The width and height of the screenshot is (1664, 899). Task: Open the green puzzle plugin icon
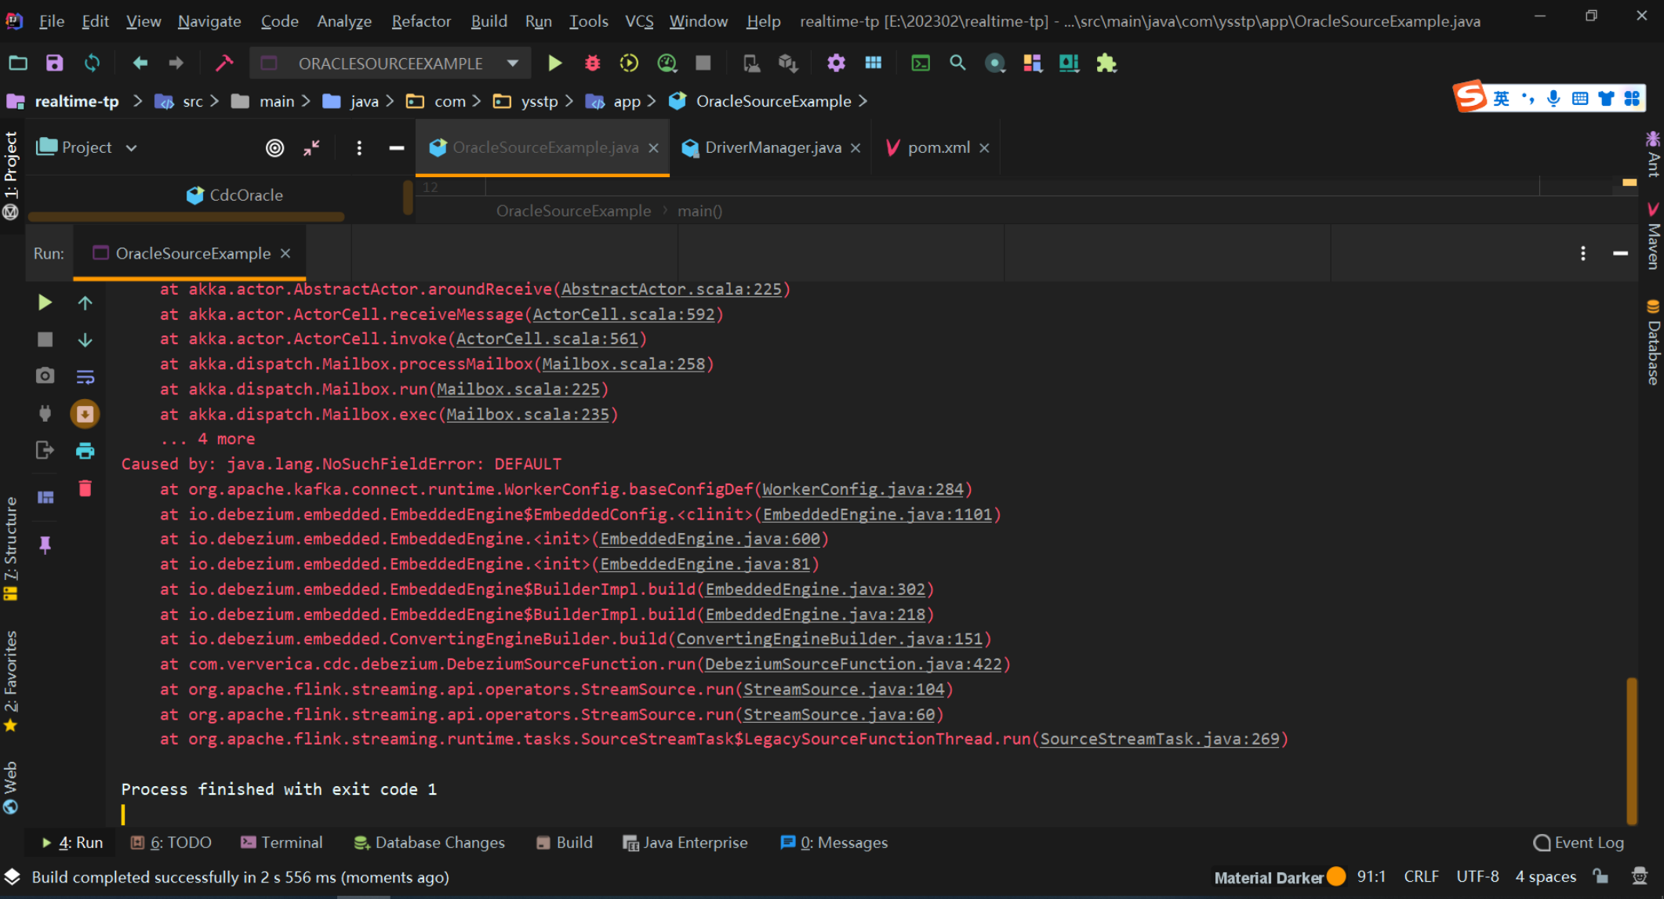pyautogui.click(x=1106, y=63)
